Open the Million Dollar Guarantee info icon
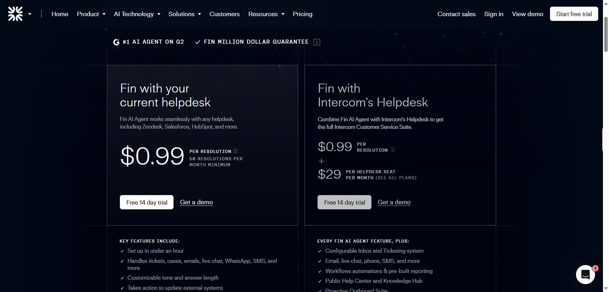The image size is (609, 292). click(317, 42)
